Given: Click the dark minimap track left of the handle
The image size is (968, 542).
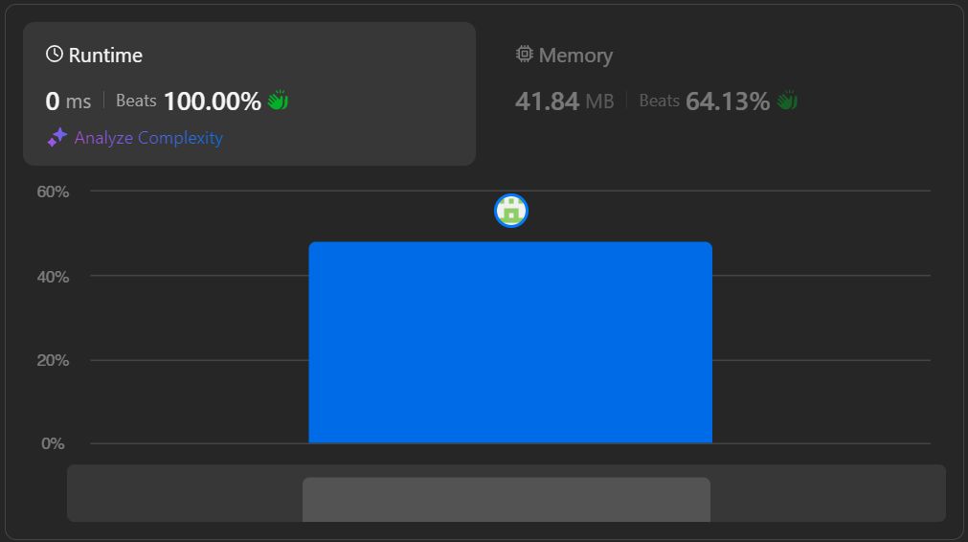Looking at the screenshot, I should pyautogui.click(x=184, y=493).
